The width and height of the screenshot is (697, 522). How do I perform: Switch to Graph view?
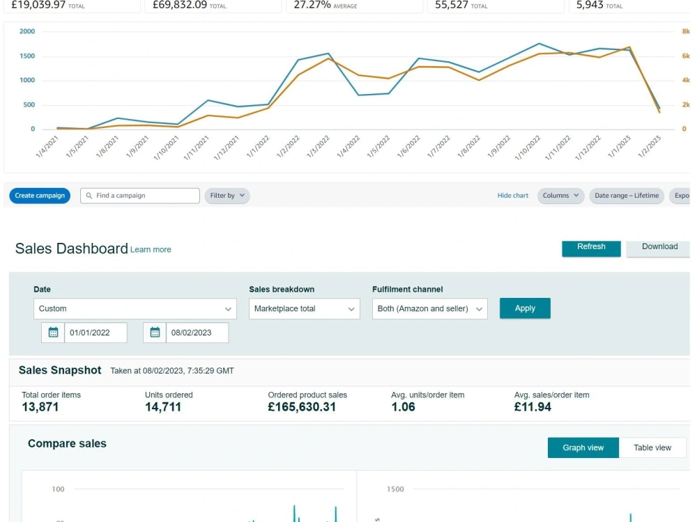pyautogui.click(x=583, y=448)
